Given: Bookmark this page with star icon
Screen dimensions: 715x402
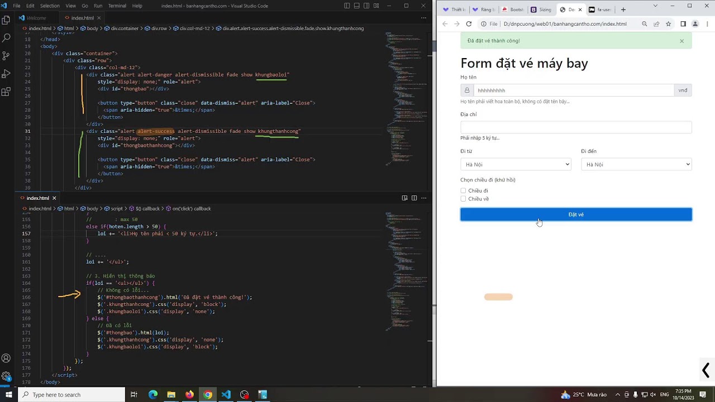Looking at the screenshot, I should coord(668,24).
